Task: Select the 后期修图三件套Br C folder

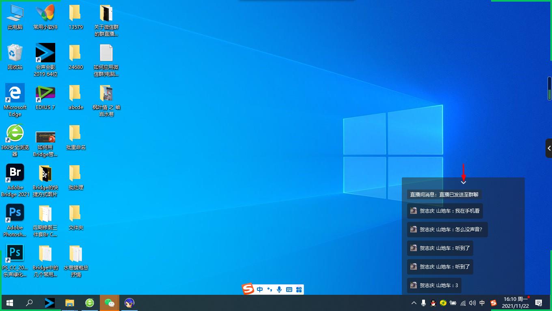Action: click(x=45, y=220)
